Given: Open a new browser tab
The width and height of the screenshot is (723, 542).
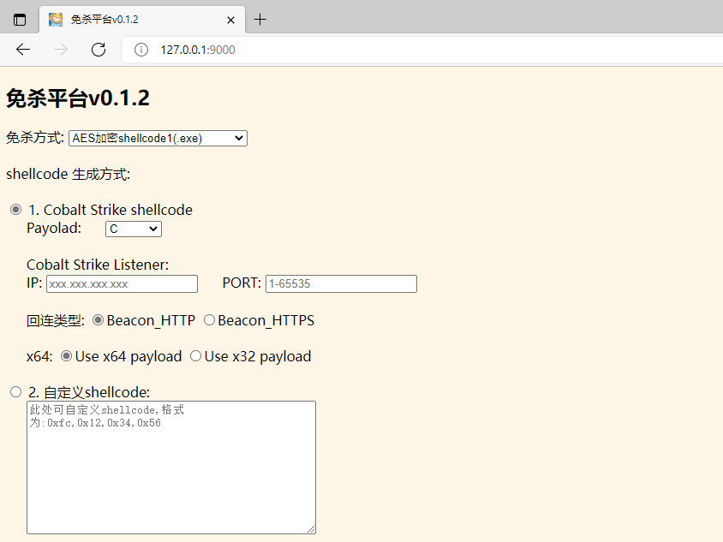Looking at the screenshot, I should point(260,20).
